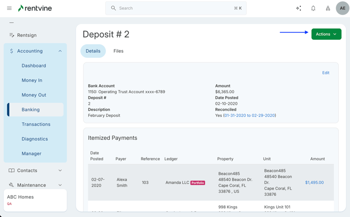The width and height of the screenshot is (350, 217).
Task: Open the notifications bell
Action: tap(313, 8)
